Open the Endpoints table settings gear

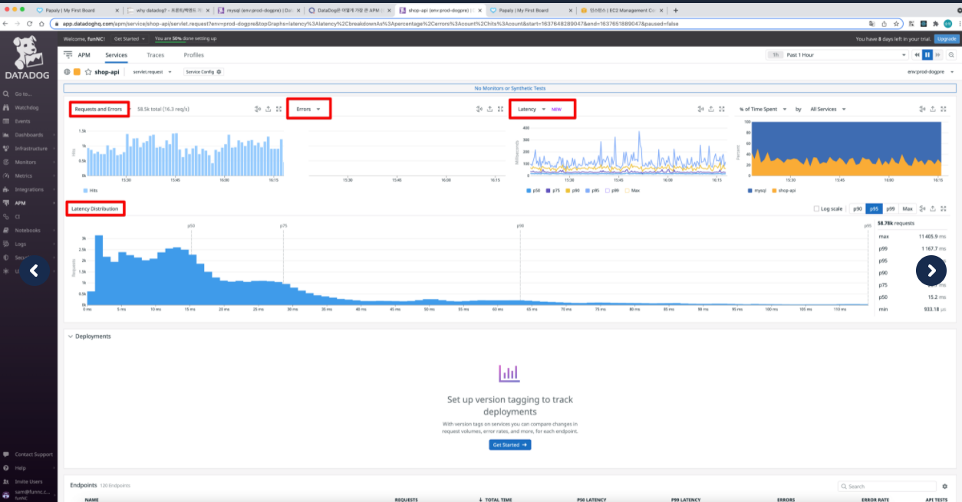pos(945,486)
